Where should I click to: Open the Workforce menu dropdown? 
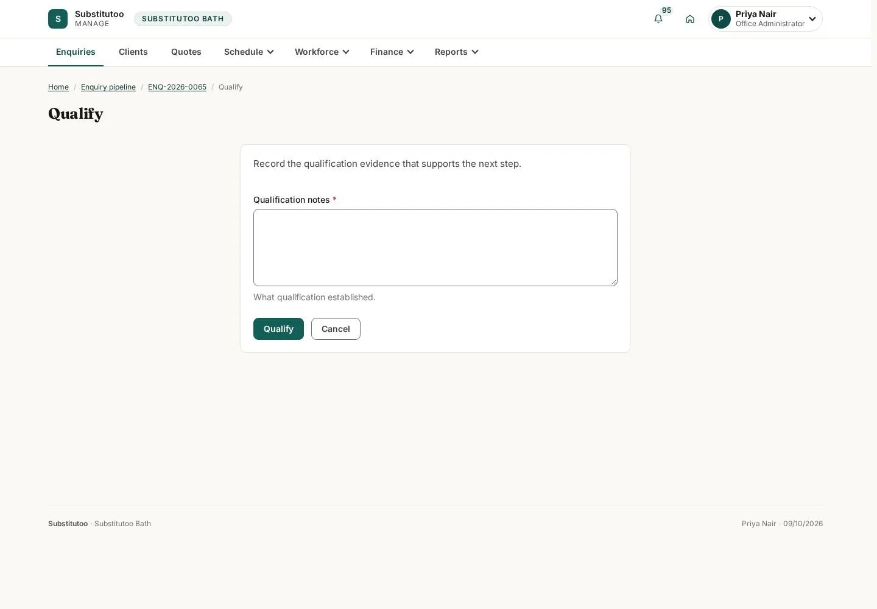coord(322,52)
